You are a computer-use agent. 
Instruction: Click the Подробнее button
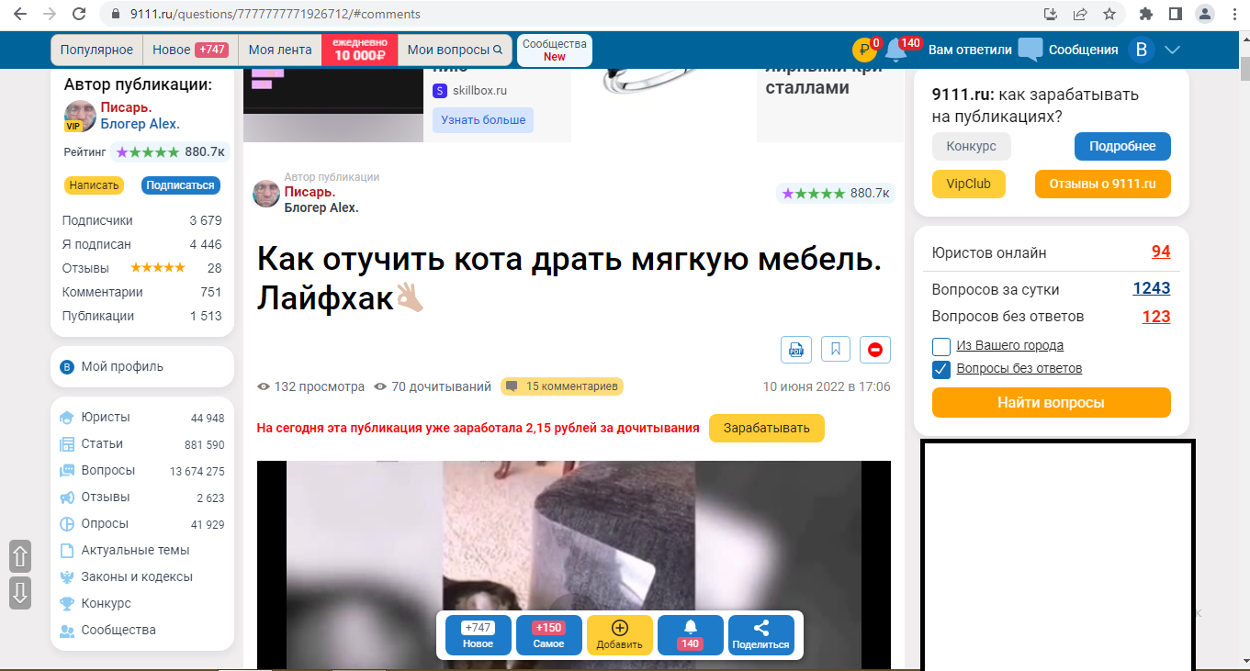coord(1122,147)
